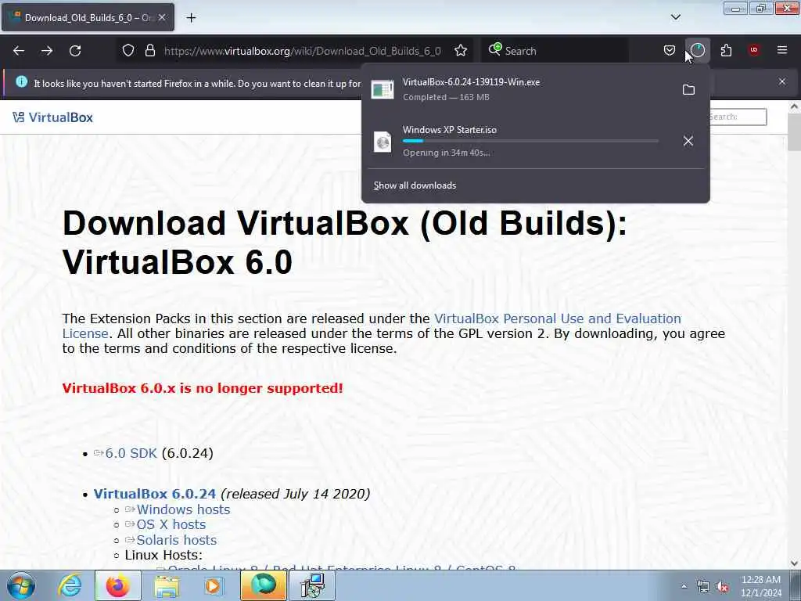This screenshot has height=601, width=801.
Task: Toggle the downloads toolbar button
Action: 697,50
